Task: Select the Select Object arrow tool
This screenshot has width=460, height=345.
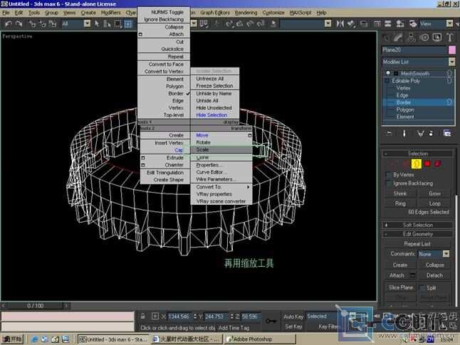Action: 97,23
